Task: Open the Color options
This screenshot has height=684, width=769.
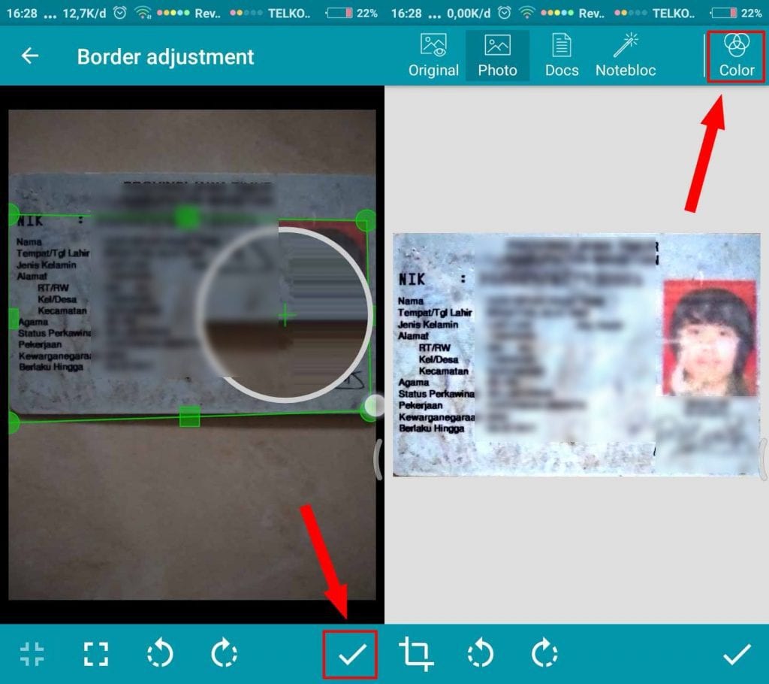Action: coord(736,56)
